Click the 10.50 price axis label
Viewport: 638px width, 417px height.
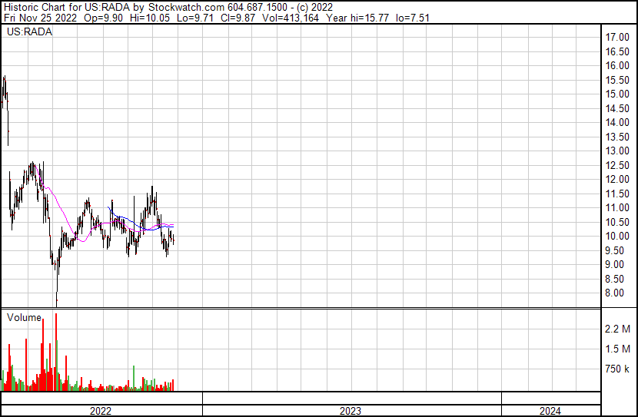(x=617, y=222)
